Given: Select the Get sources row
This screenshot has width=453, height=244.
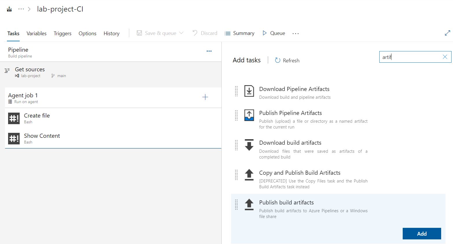Looking at the screenshot, I should (x=111, y=72).
